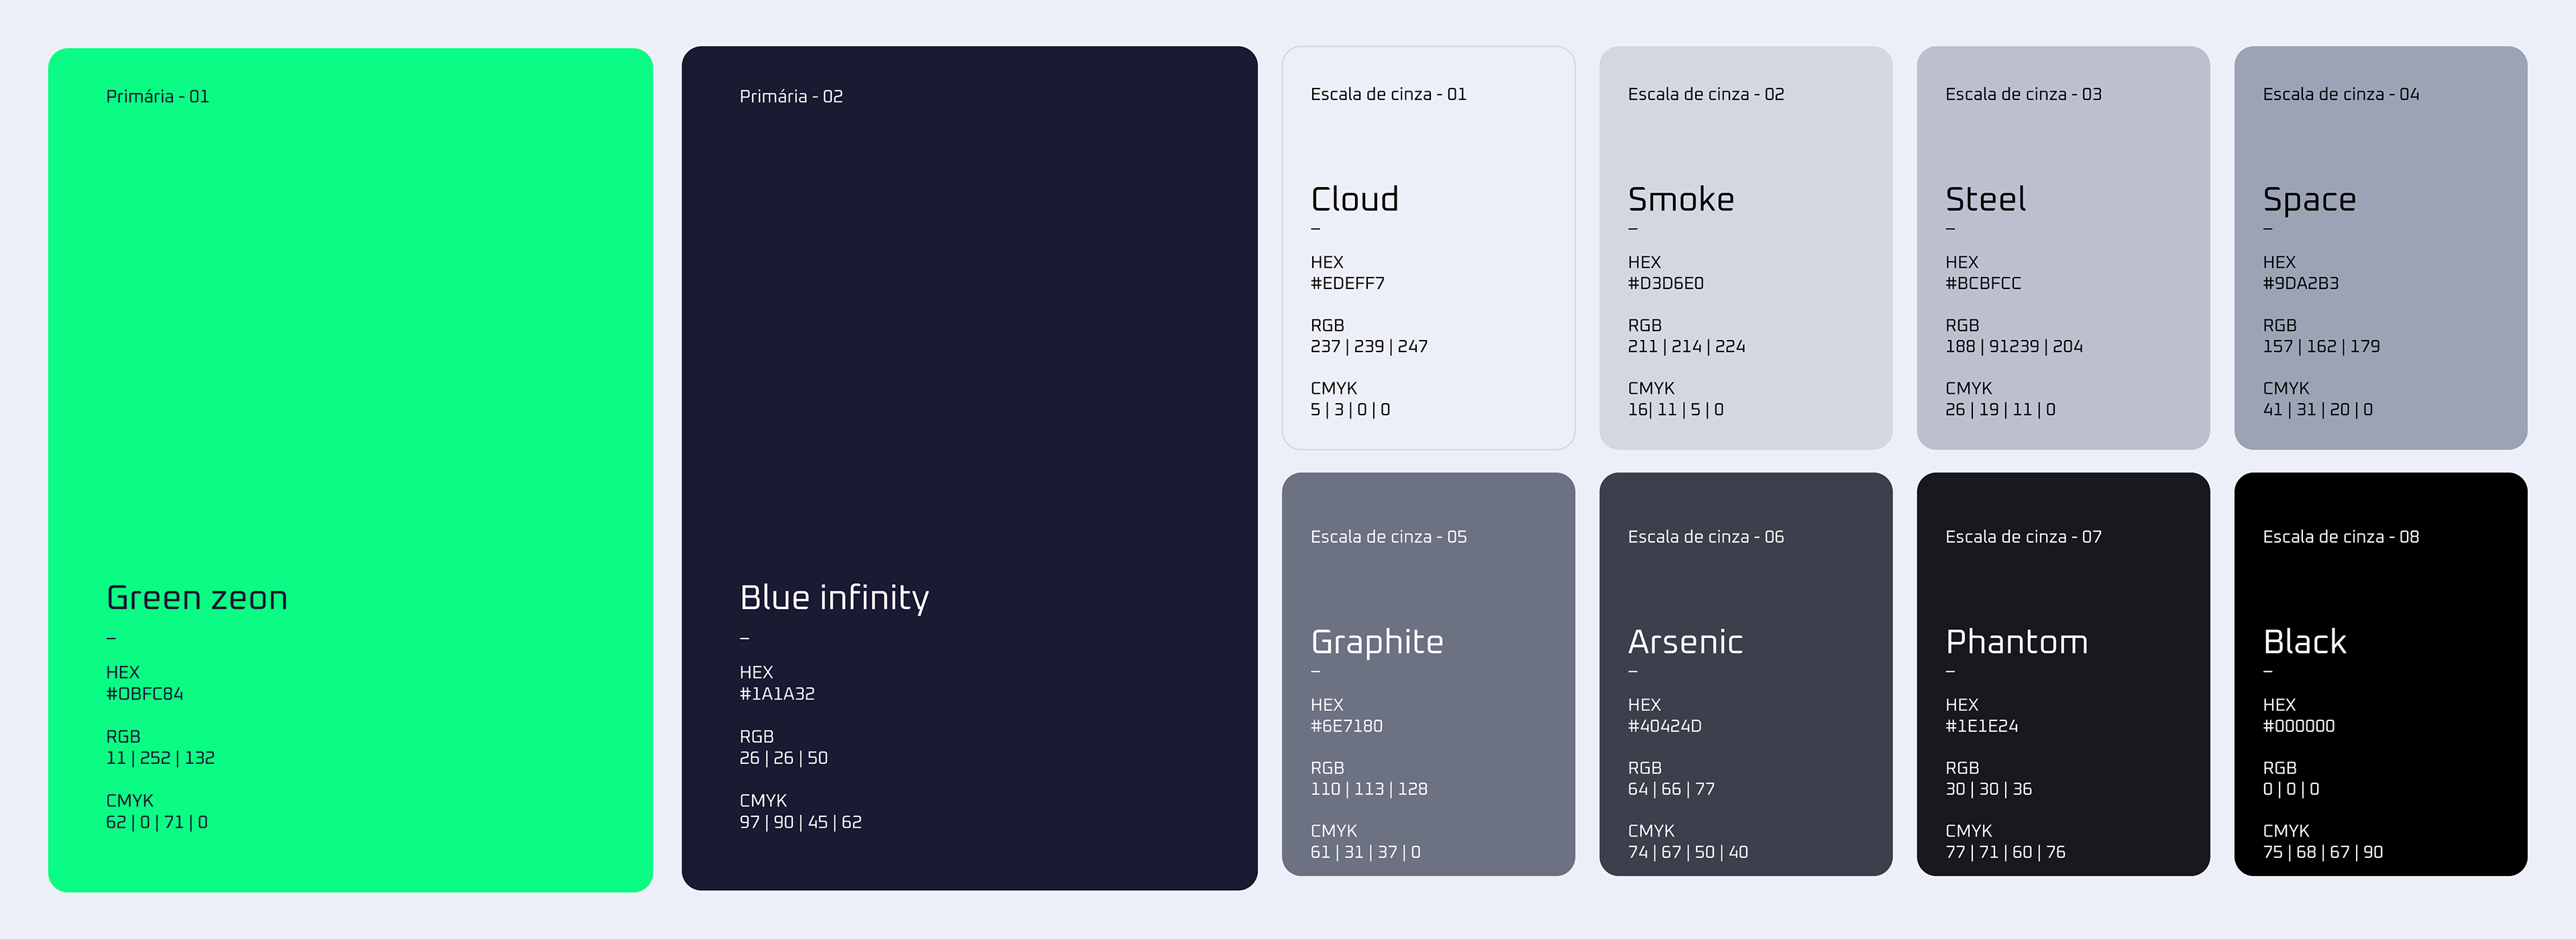This screenshot has width=2576, height=939.
Task: Click the Primária - 01 label
Action: 157,96
